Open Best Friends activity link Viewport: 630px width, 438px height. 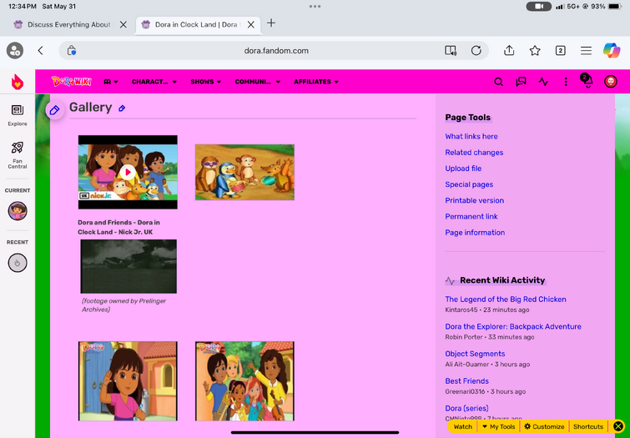click(x=467, y=381)
